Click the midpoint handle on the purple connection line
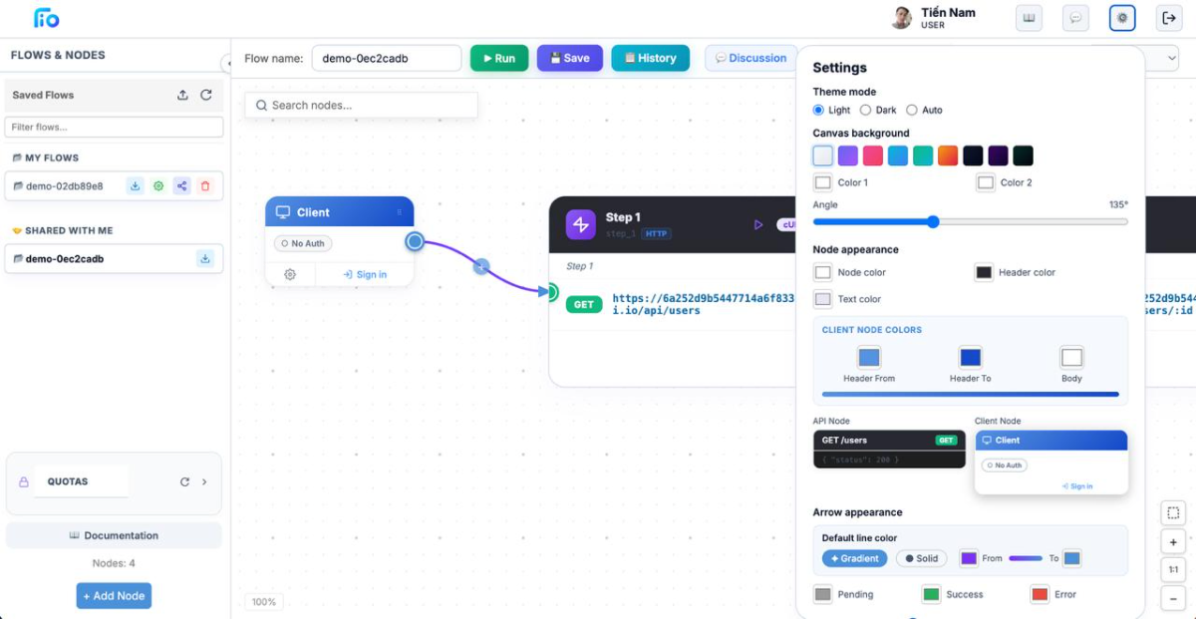This screenshot has height=619, width=1196. click(x=481, y=266)
